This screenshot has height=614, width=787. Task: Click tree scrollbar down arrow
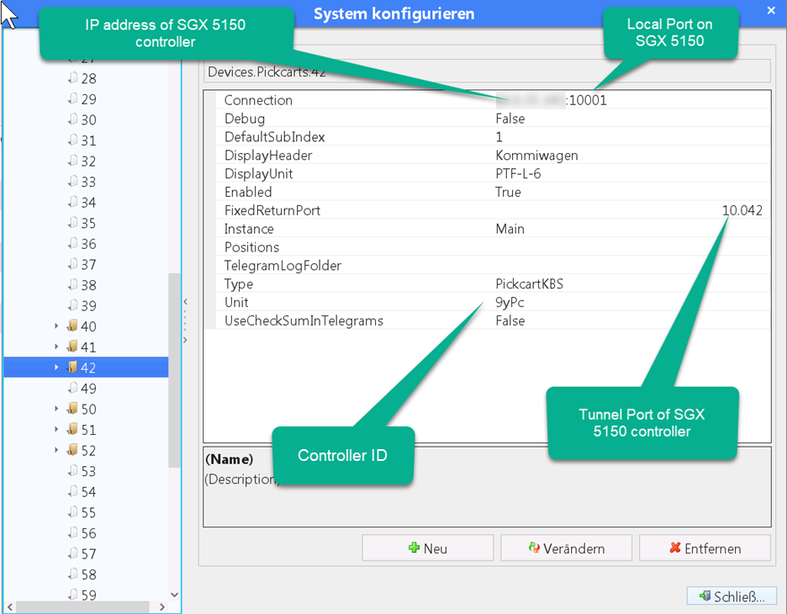(174, 595)
